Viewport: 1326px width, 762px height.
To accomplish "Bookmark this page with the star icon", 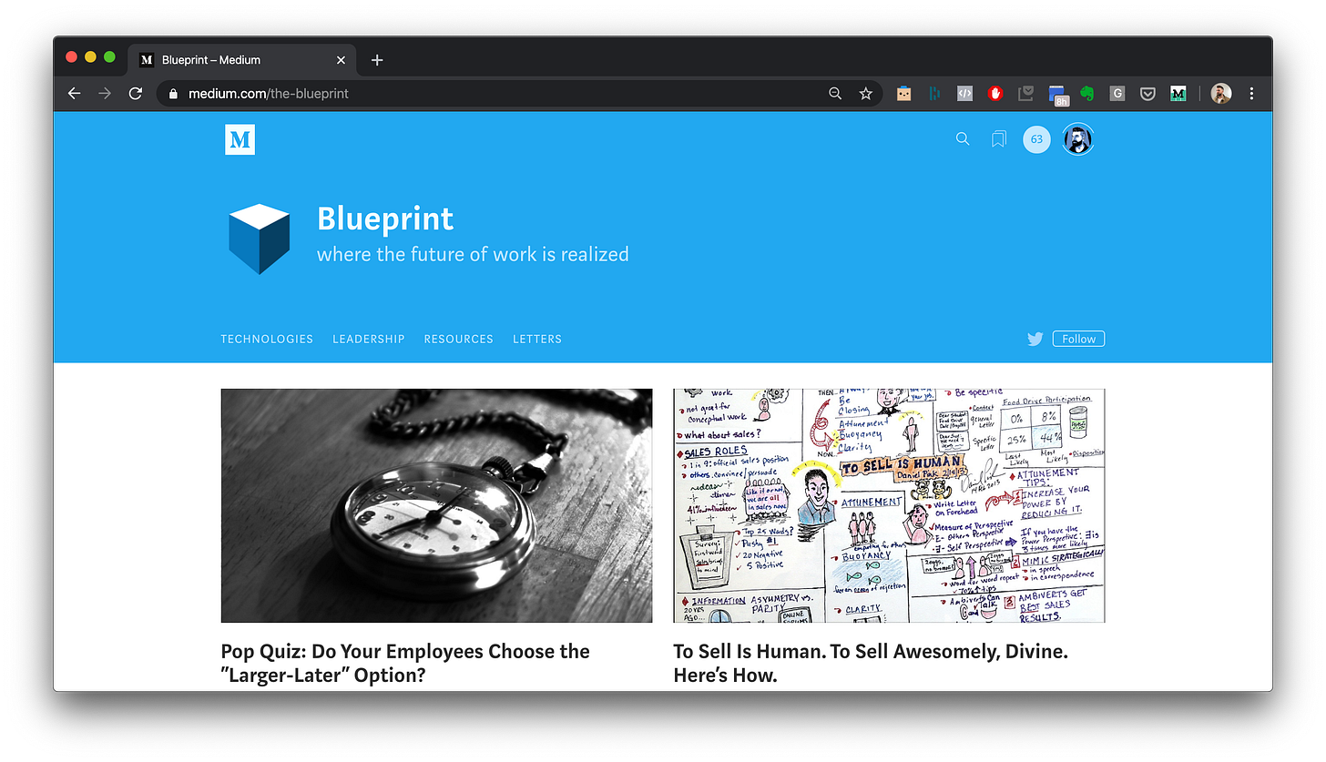I will pyautogui.click(x=866, y=94).
